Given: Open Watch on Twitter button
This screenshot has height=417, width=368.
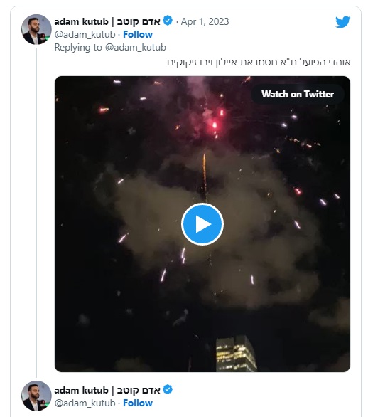Looking at the screenshot, I should click(x=298, y=94).
